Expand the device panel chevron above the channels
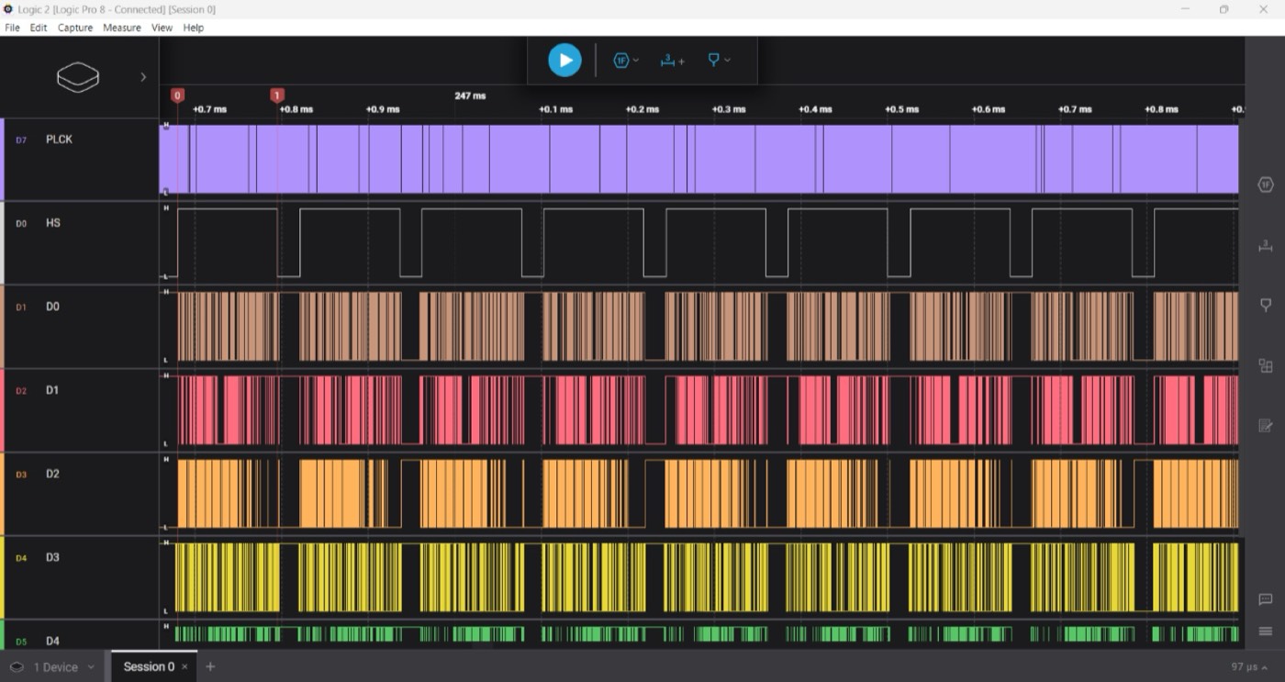The image size is (1285, 682). click(143, 77)
